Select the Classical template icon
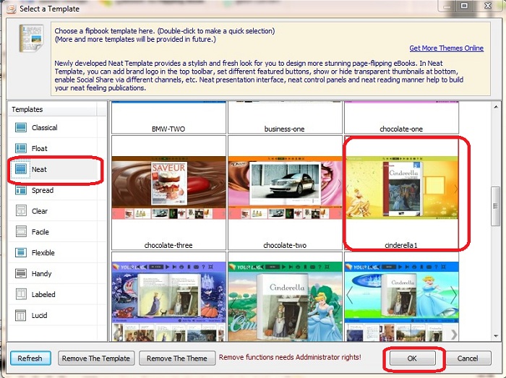The image size is (506, 378). click(x=21, y=127)
